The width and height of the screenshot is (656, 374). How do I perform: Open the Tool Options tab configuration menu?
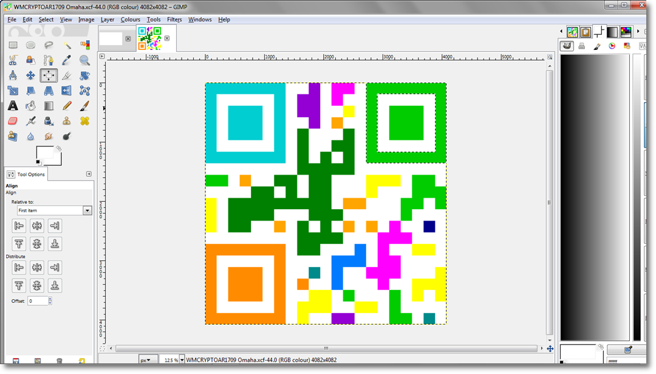point(89,174)
